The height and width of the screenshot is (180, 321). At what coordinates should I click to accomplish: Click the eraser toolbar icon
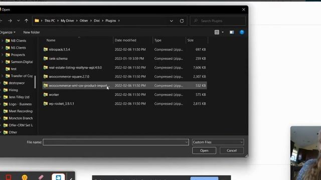41,177
